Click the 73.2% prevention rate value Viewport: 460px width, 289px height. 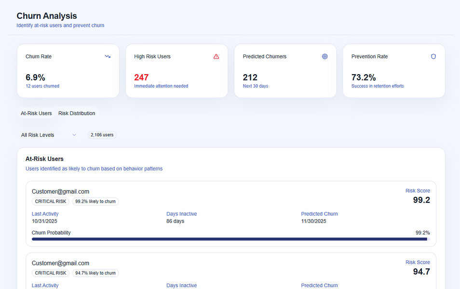pyautogui.click(x=364, y=78)
